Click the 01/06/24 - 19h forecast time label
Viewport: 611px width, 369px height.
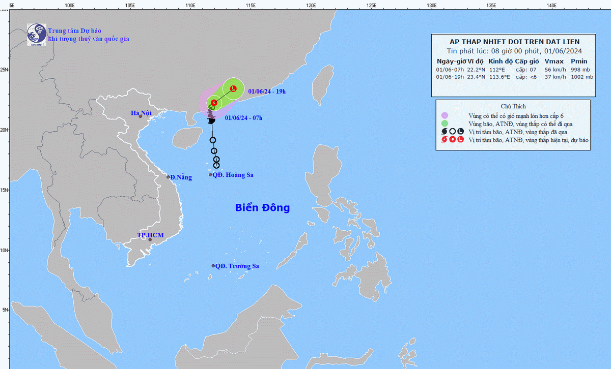click(267, 91)
